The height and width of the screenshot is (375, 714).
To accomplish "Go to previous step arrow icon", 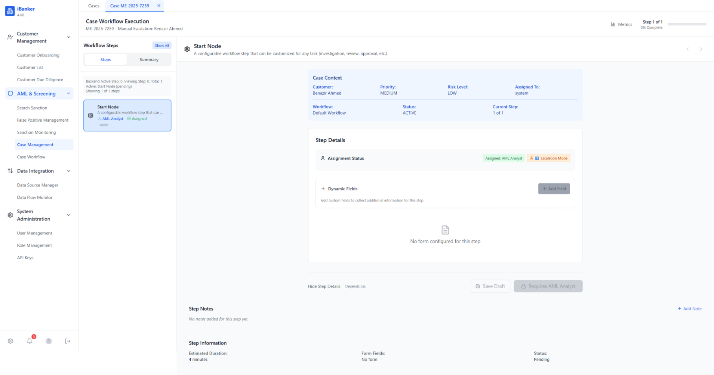I will (x=687, y=49).
